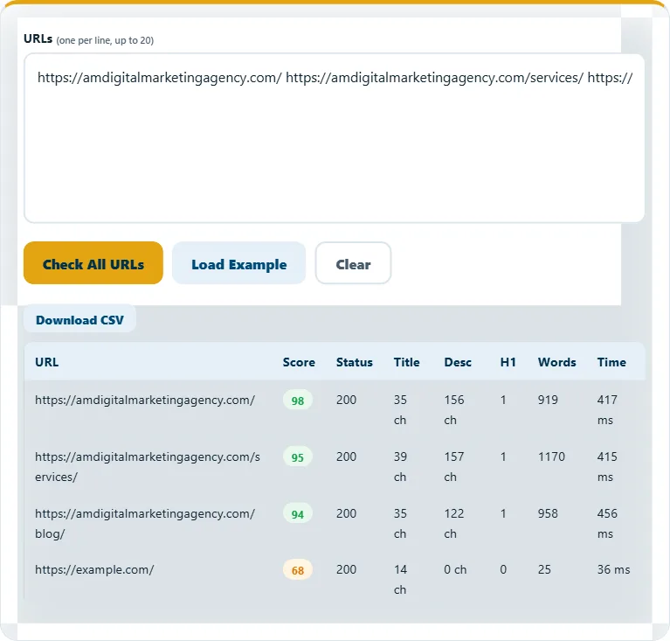The image size is (670, 641).
Task: Click the 157 ch description length
Action: click(453, 466)
